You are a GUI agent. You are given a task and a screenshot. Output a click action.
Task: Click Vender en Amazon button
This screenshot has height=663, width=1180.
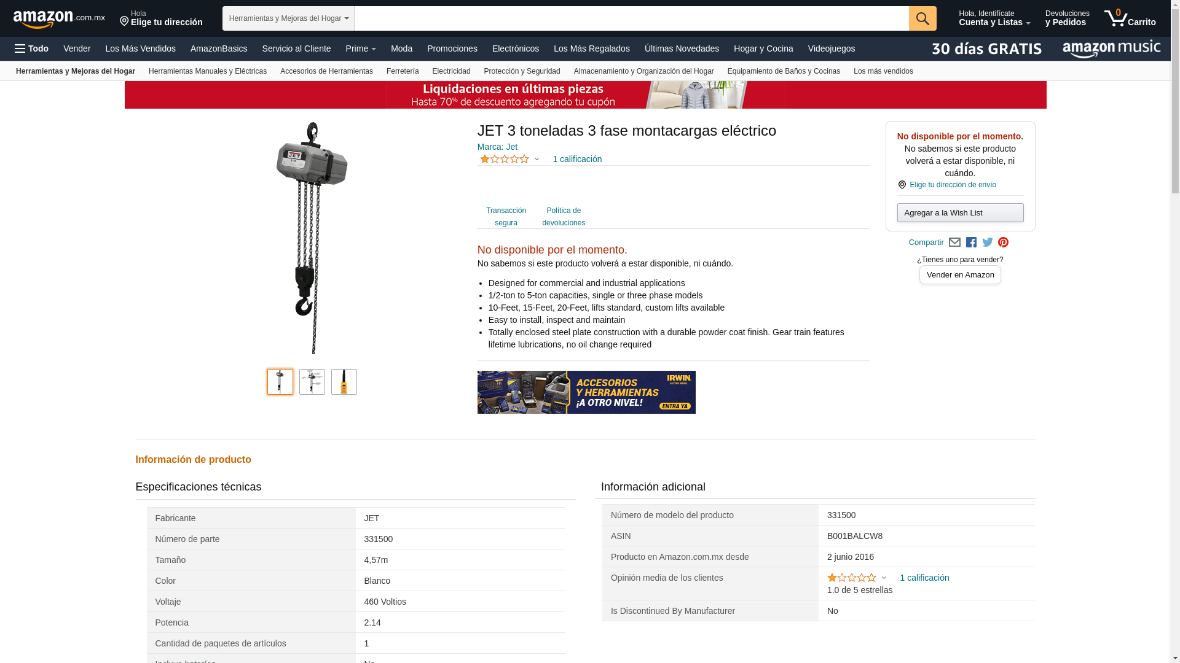(960, 275)
